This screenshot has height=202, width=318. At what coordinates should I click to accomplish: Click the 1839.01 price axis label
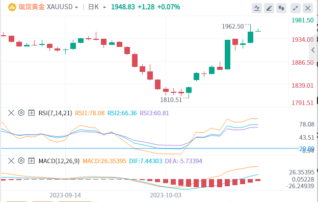[303, 86]
